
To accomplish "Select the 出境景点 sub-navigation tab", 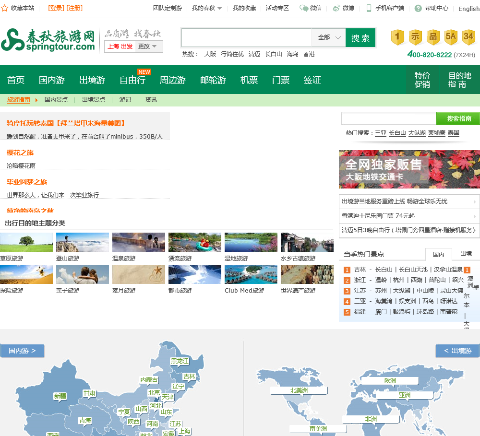I will (94, 100).
